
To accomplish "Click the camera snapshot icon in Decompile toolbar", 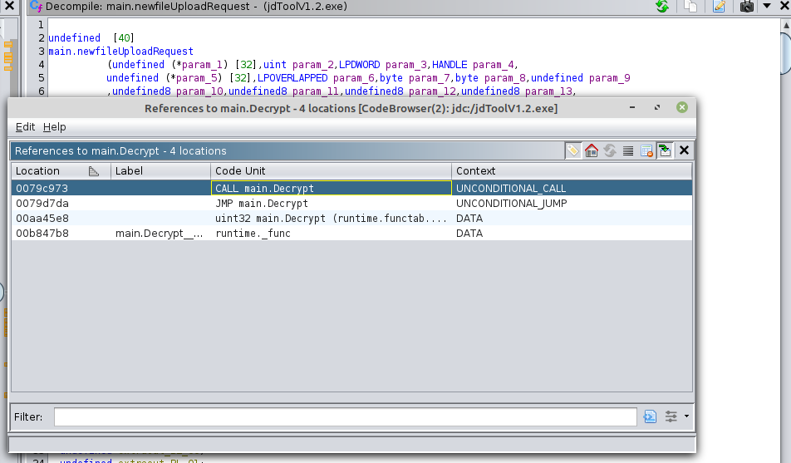I will [746, 7].
